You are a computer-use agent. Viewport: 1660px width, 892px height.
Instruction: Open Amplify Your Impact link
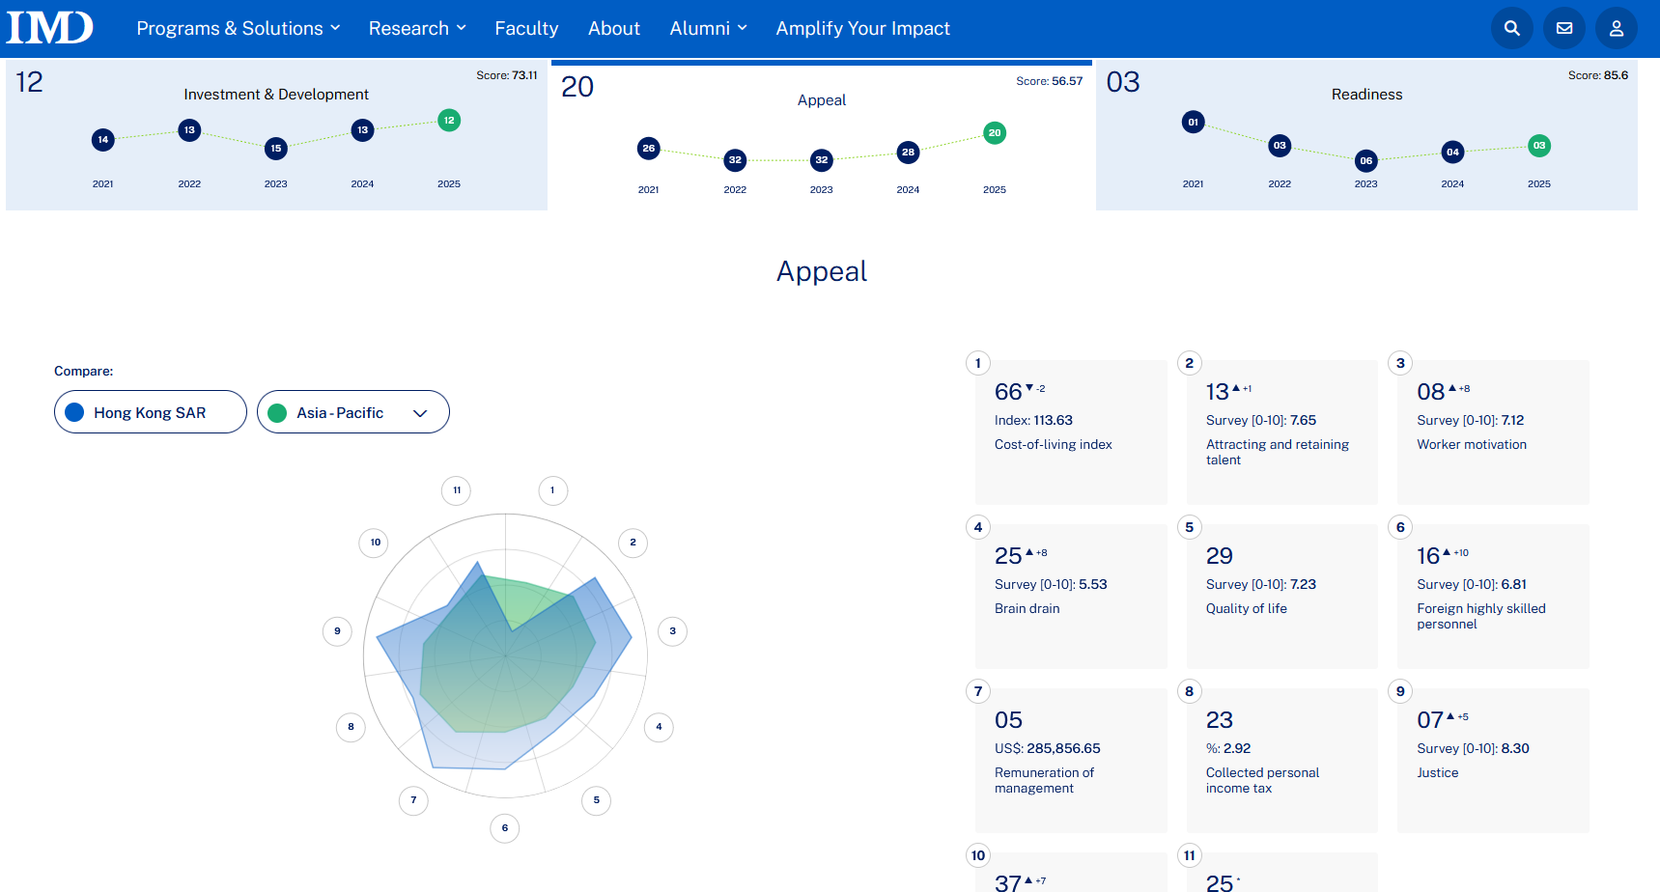pyautogui.click(x=863, y=29)
